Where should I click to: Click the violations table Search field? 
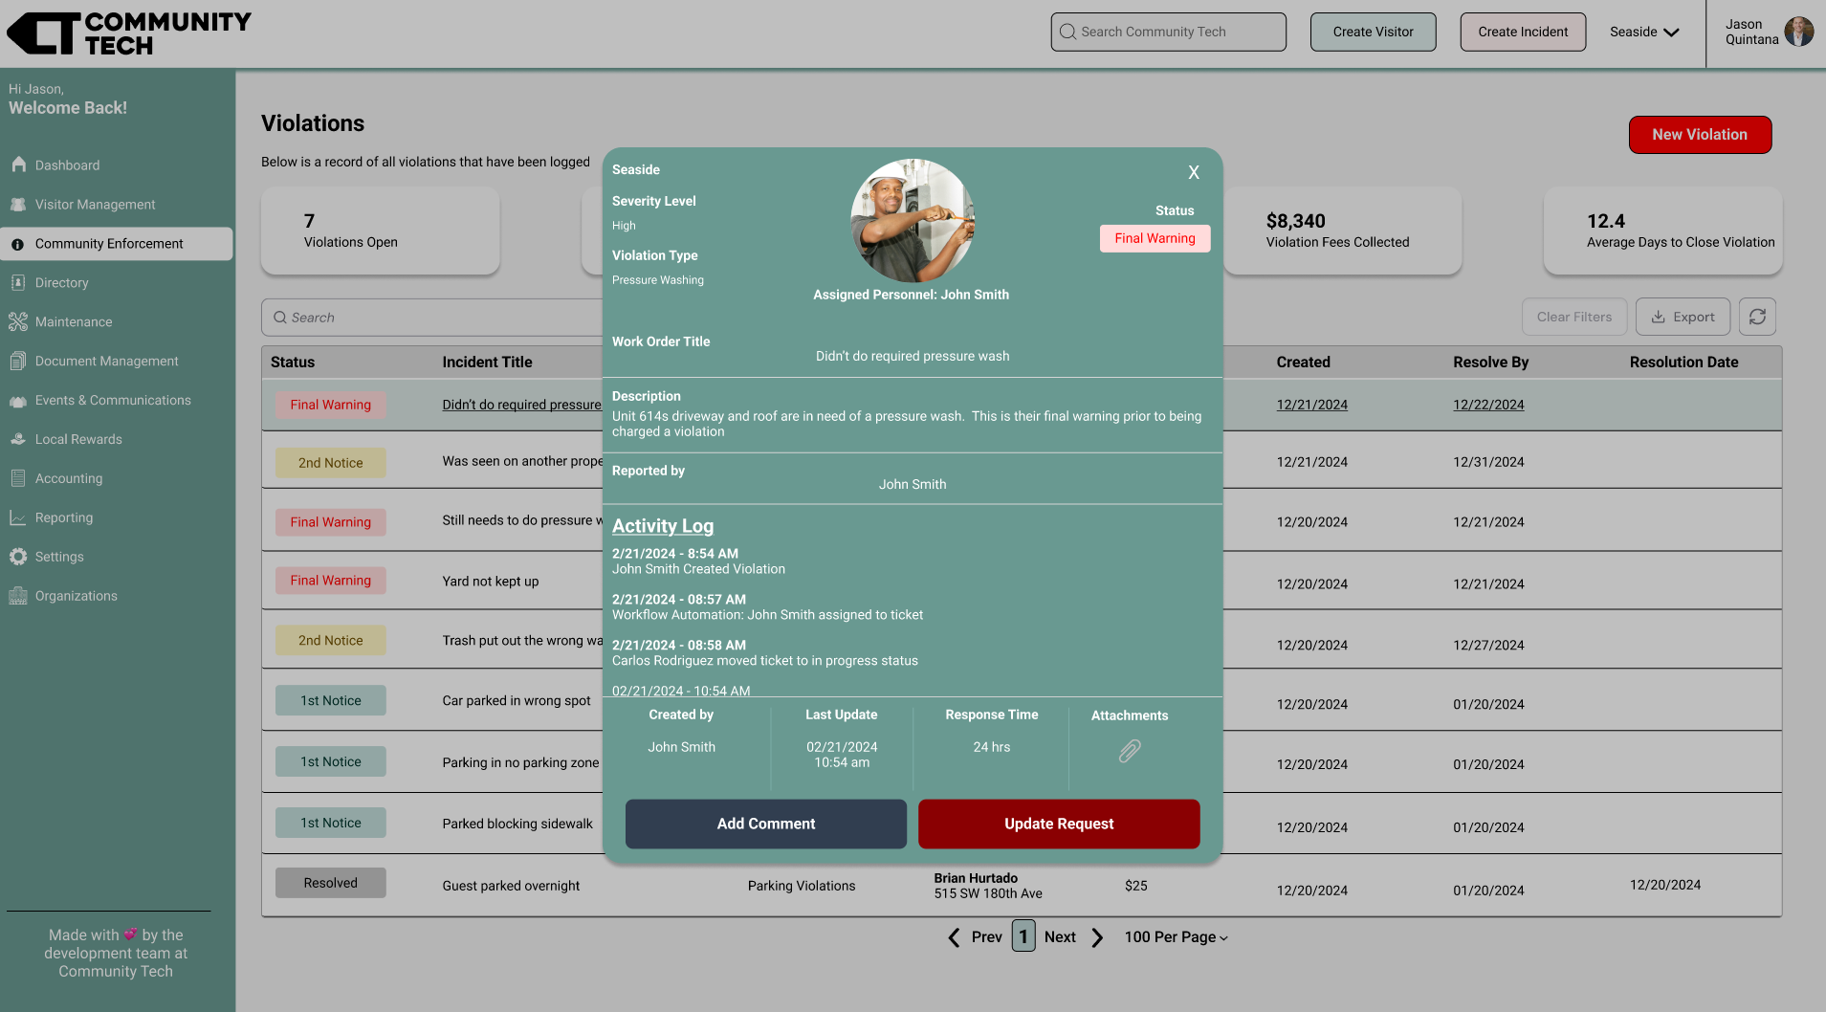pos(432,318)
